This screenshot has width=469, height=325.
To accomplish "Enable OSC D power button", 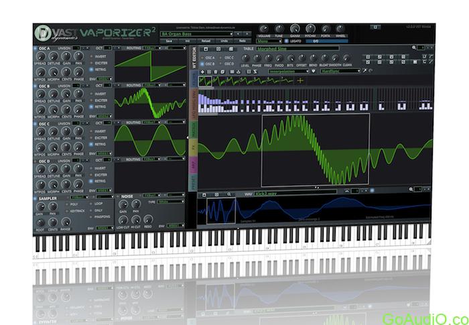I will [x=36, y=161].
